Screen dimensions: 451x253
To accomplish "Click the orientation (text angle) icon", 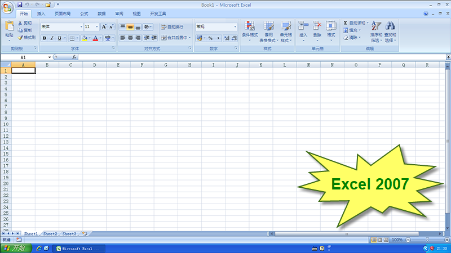I will point(148,27).
